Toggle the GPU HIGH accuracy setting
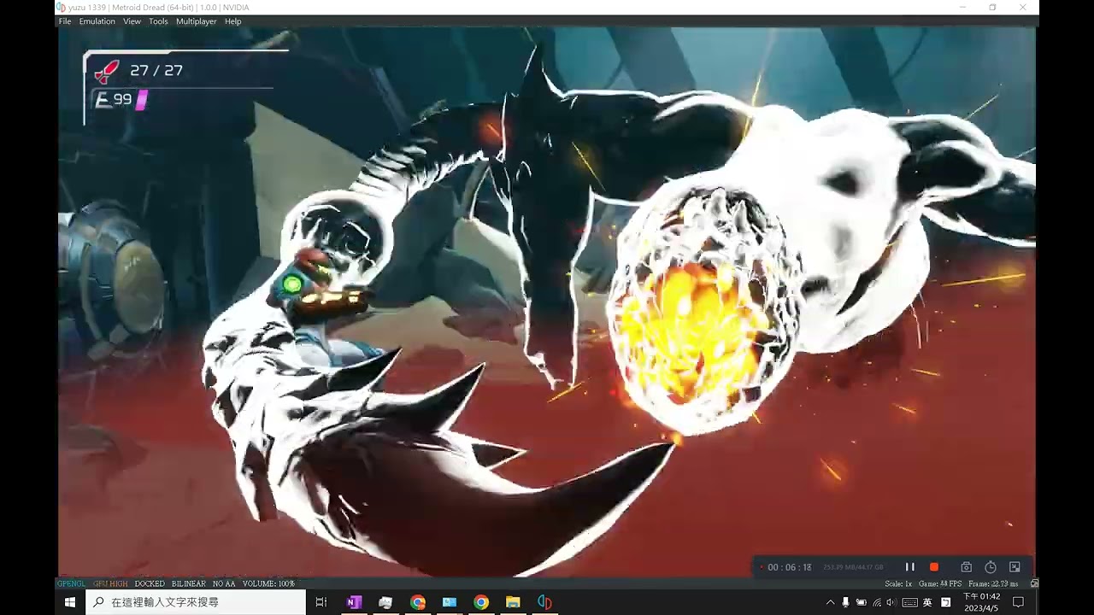This screenshot has height=615, width=1094. (x=110, y=583)
